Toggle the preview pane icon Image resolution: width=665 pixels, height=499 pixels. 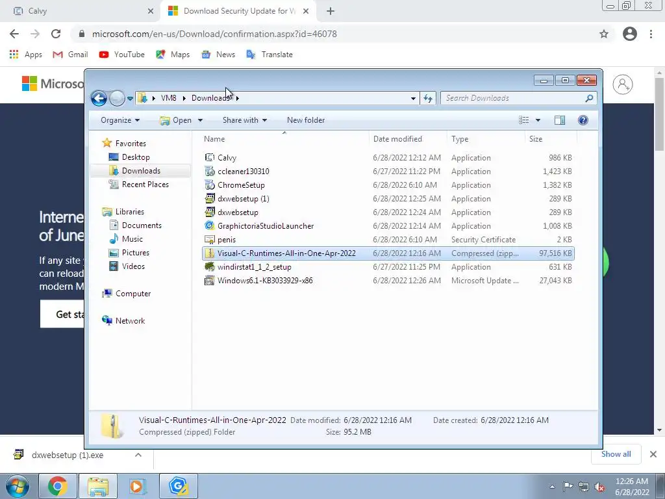pyautogui.click(x=560, y=120)
